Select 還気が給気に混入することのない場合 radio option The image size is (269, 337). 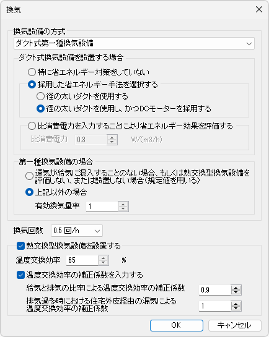click(x=29, y=176)
